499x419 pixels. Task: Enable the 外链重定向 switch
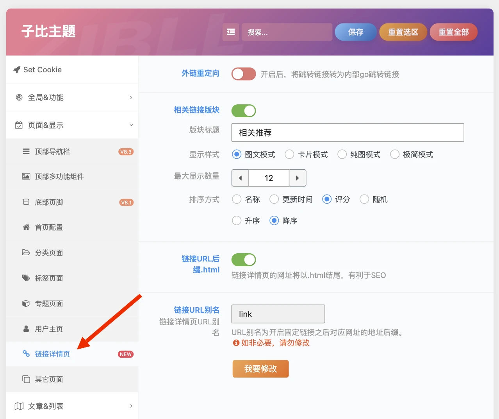pyautogui.click(x=244, y=74)
